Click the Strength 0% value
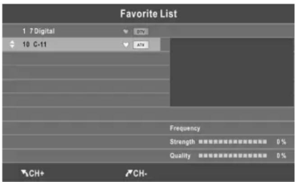The image size is (297, 182). pos(282,142)
